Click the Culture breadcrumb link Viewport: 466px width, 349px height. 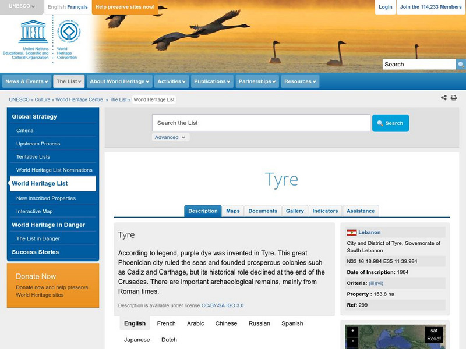pyautogui.click(x=43, y=99)
